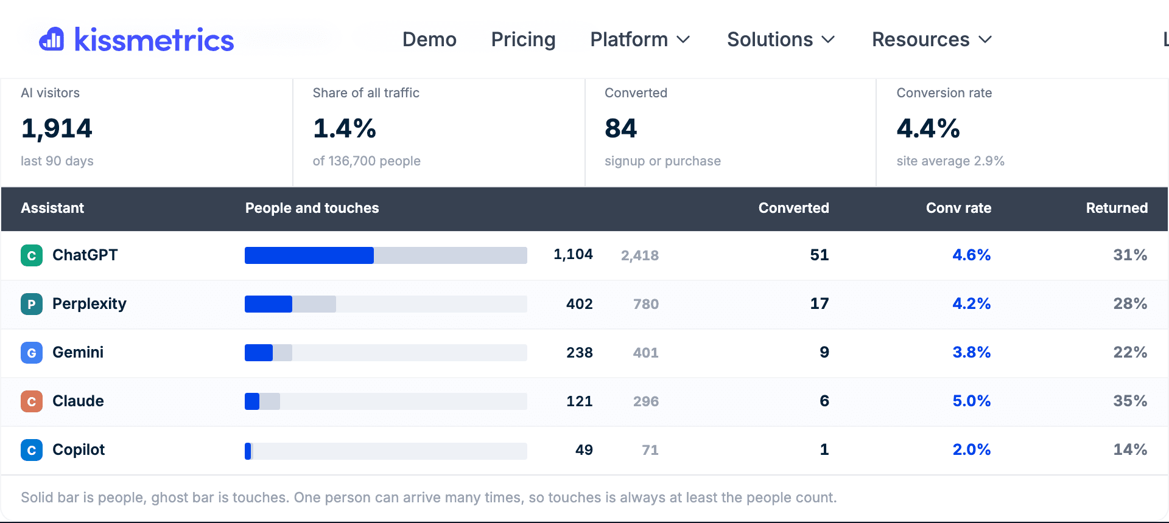
Task: Click ChatGPT's 51 converted count
Action: pyautogui.click(x=820, y=255)
